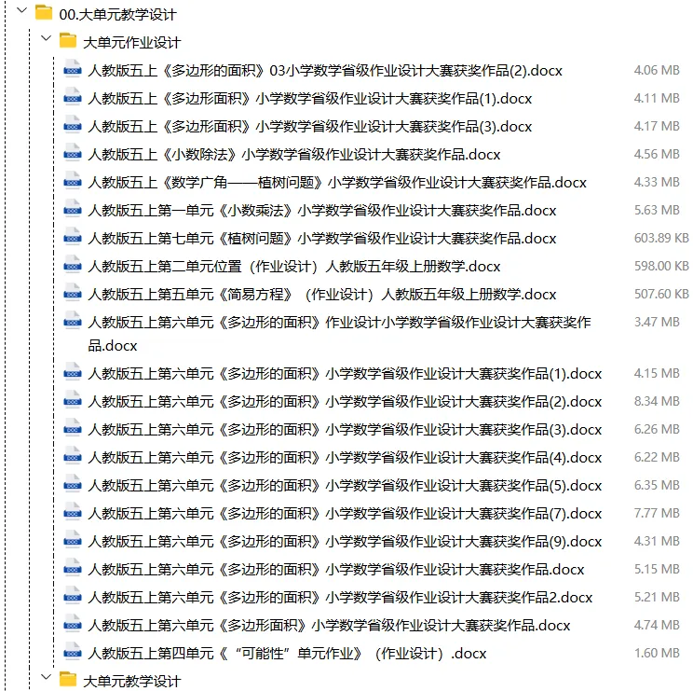
Task: Open 第六单元《多边形的面积》获奖作品(4).docx name
Action: [x=345, y=458]
